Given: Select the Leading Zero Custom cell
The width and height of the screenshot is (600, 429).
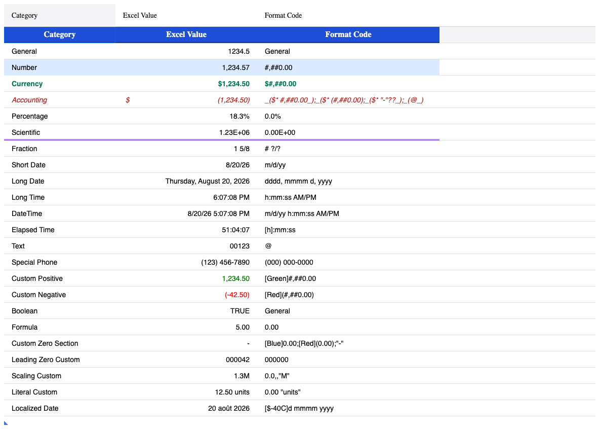Looking at the screenshot, I should (59, 360).
